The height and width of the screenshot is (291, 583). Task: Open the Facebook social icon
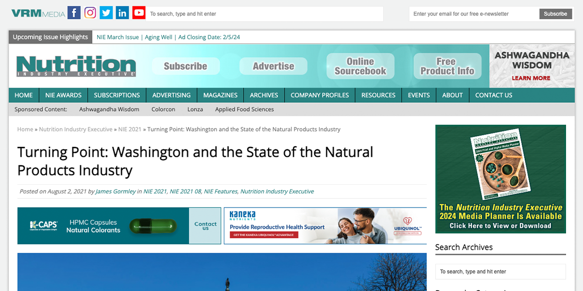coord(74,13)
